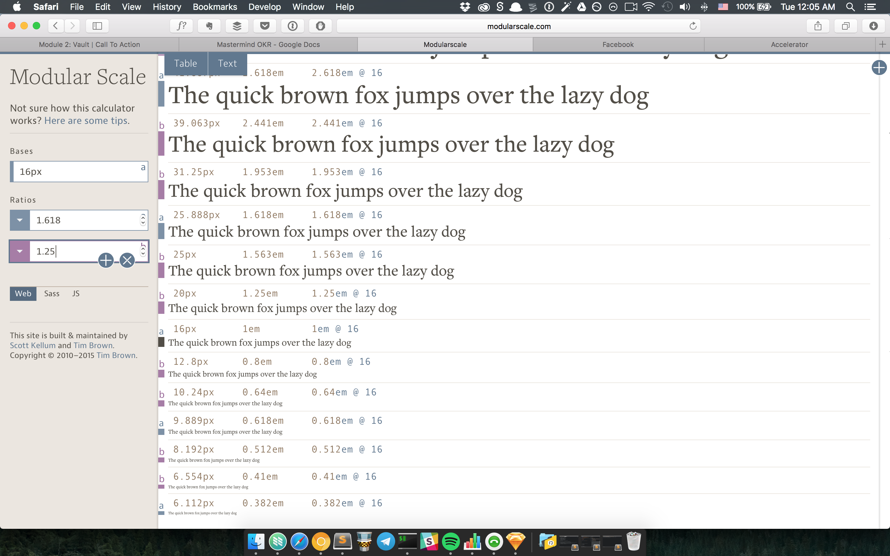The height and width of the screenshot is (556, 890).
Task: Open the Bookmarks menu
Action: [x=215, y=6]
